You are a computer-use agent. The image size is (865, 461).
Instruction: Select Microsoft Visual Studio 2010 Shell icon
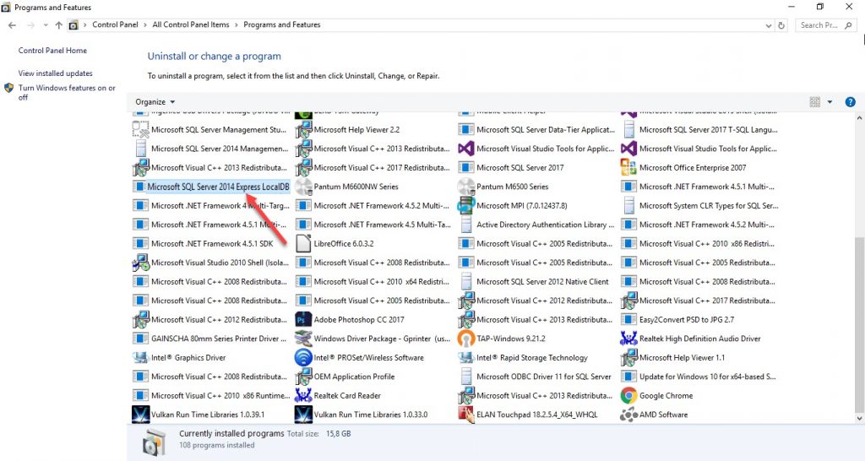tap(141, 263)
